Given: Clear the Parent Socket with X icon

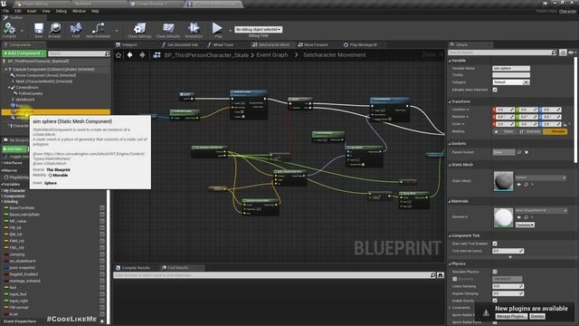Looking at the screenshot, I should [x=527, y=152].
